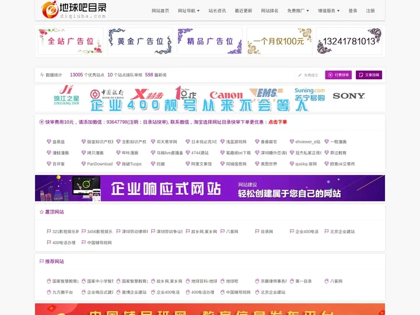
Task: Open the quickq-官网 link
Action: (306, 164)
